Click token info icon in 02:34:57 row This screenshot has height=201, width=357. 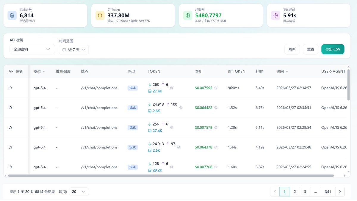(172, 88)
